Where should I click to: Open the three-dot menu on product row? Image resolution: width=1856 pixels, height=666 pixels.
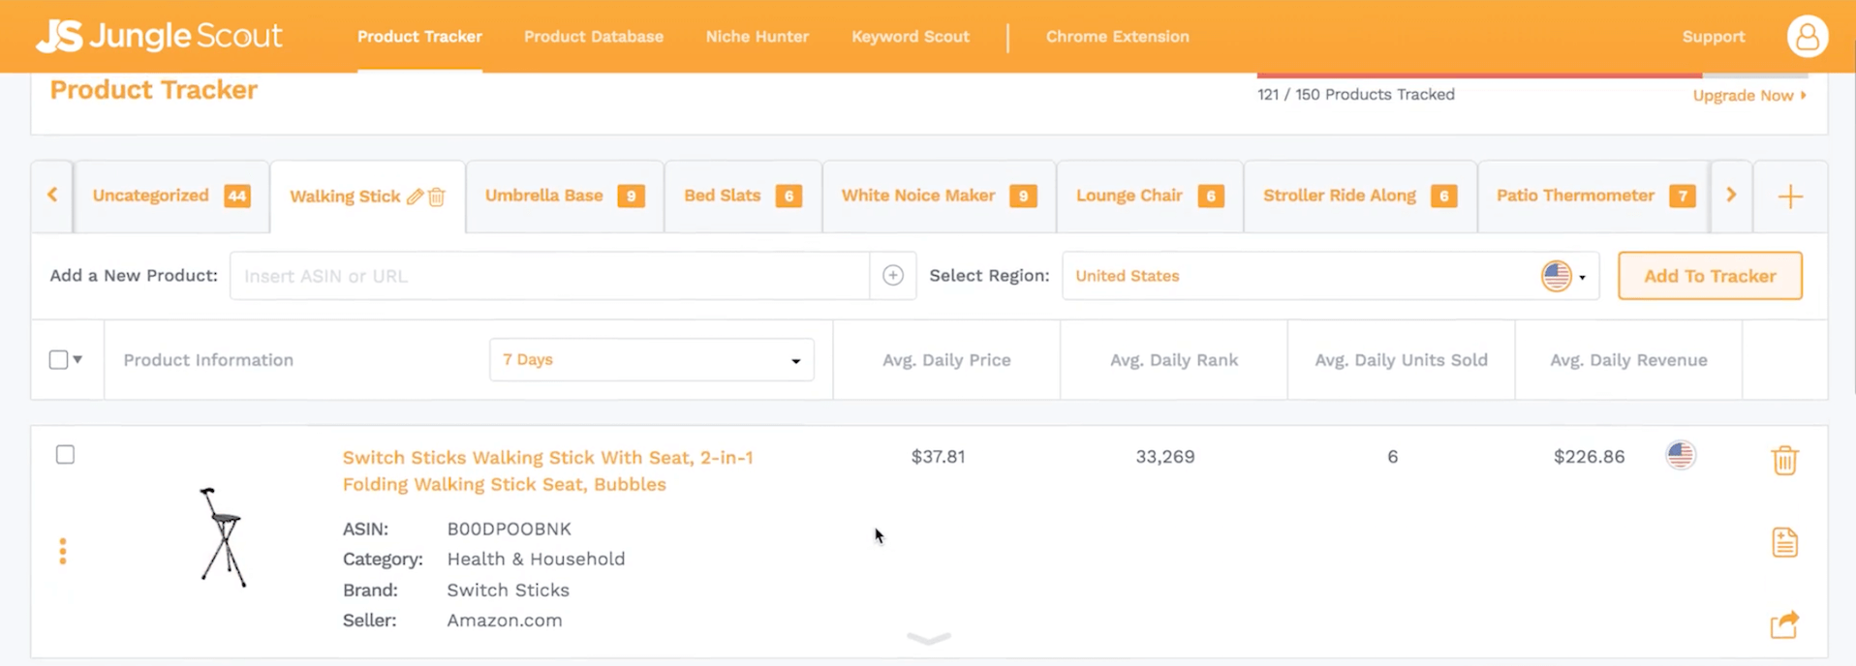tap(63, 551)
